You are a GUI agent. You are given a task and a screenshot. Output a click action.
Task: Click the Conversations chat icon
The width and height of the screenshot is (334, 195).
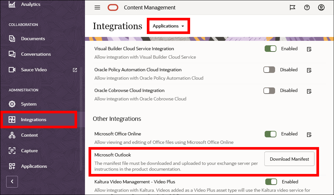click(x=12, y=54)
